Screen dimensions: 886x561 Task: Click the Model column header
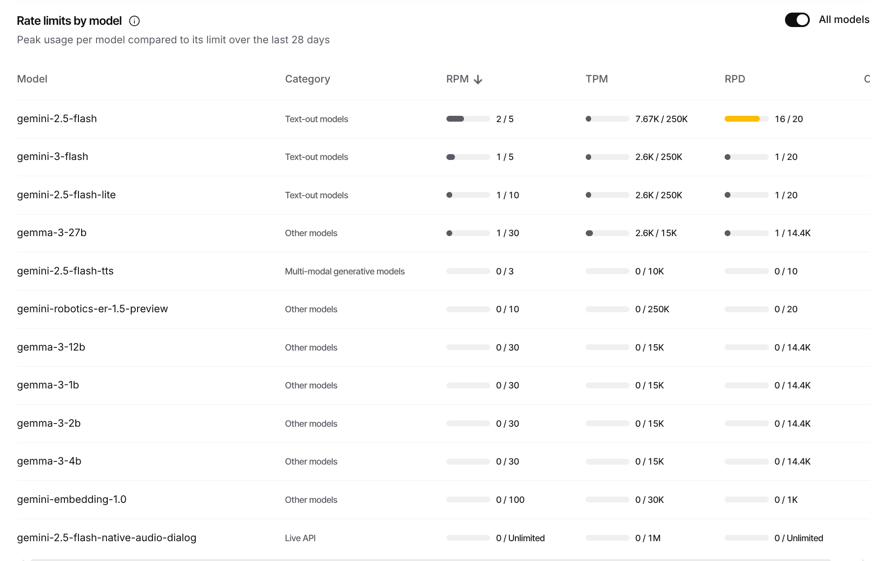[32, 79]
